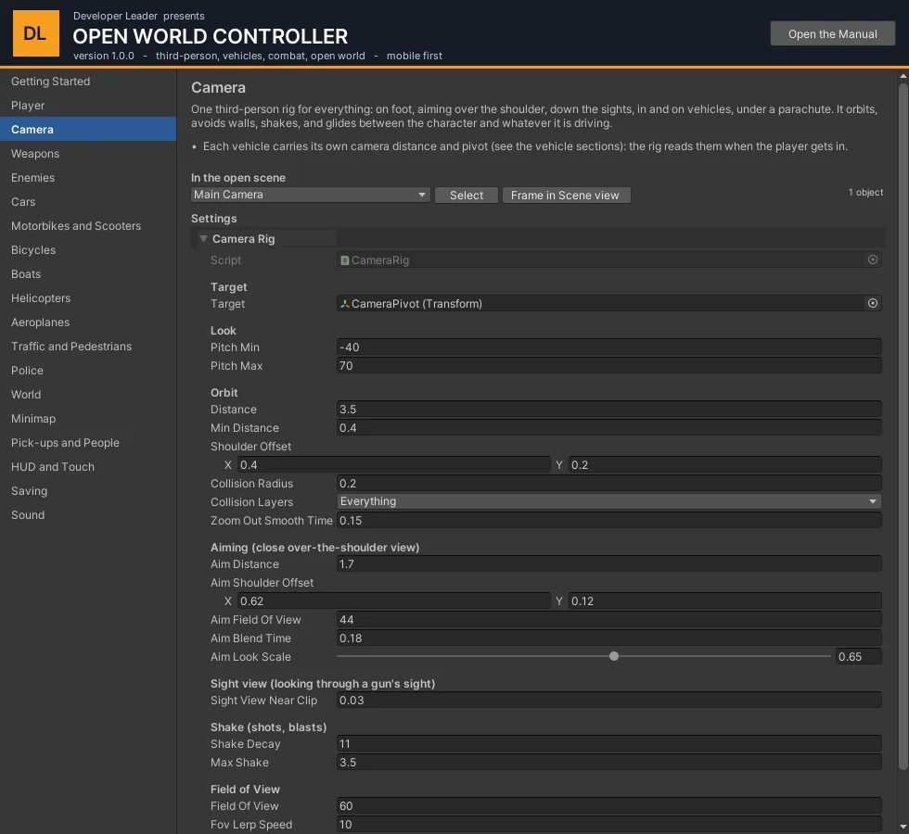This screenshot has width=909, height=834.
Task: Click the CameraPivot transform icon
Action: (x=345, y=304)
